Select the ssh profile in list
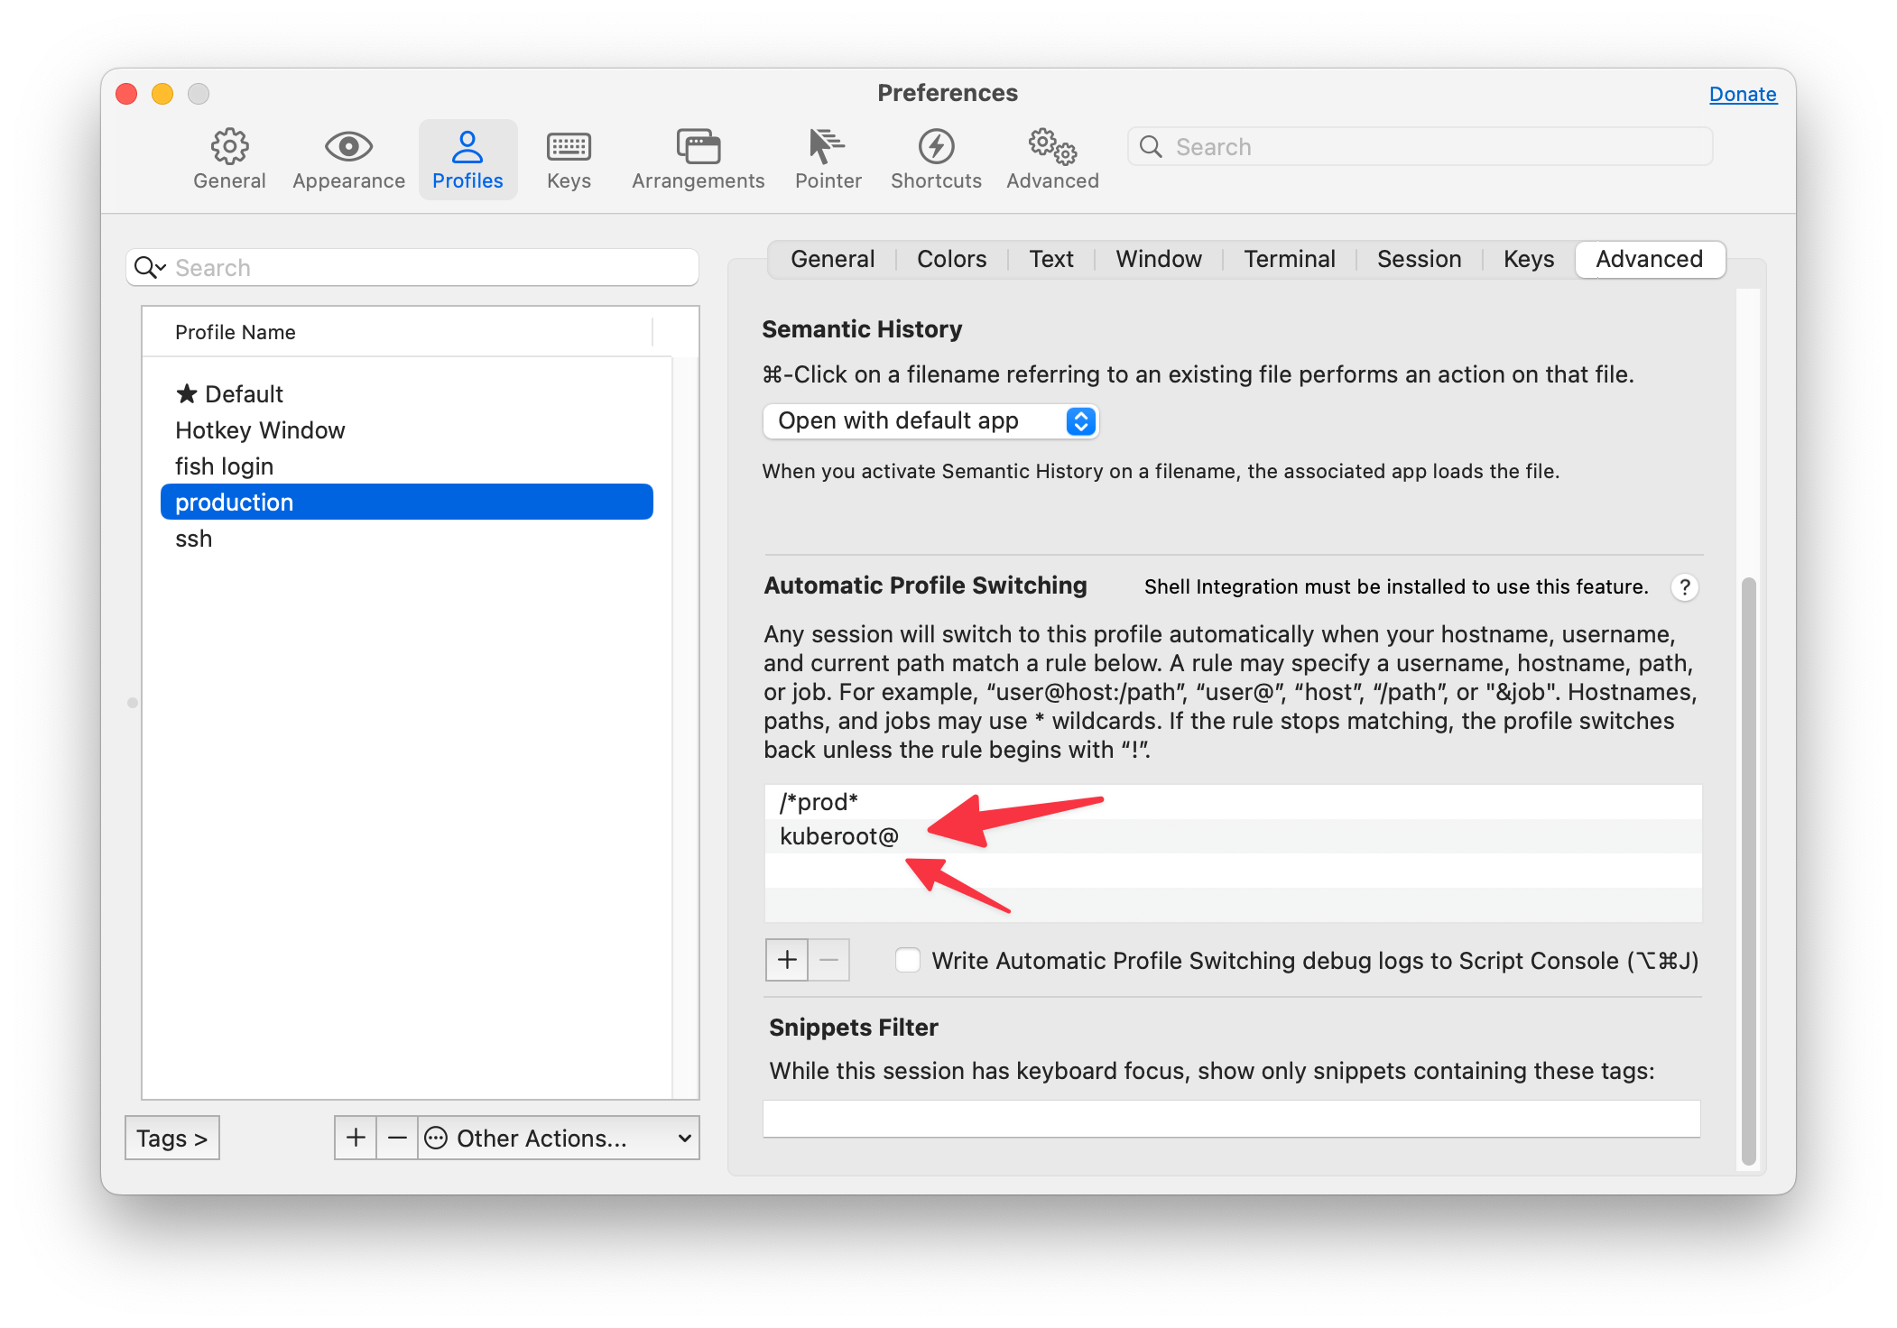Screen dimensions: 1897x1328 pos(194,539)
